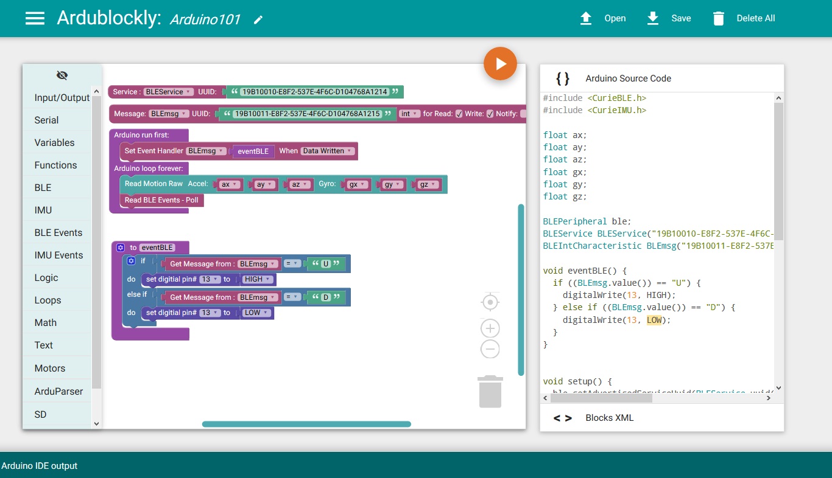Open BLEmsg dropdown on Message block

click(x=169, y=114)
